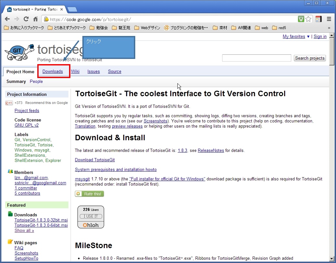Click the Sign in link

coord(320,36)
